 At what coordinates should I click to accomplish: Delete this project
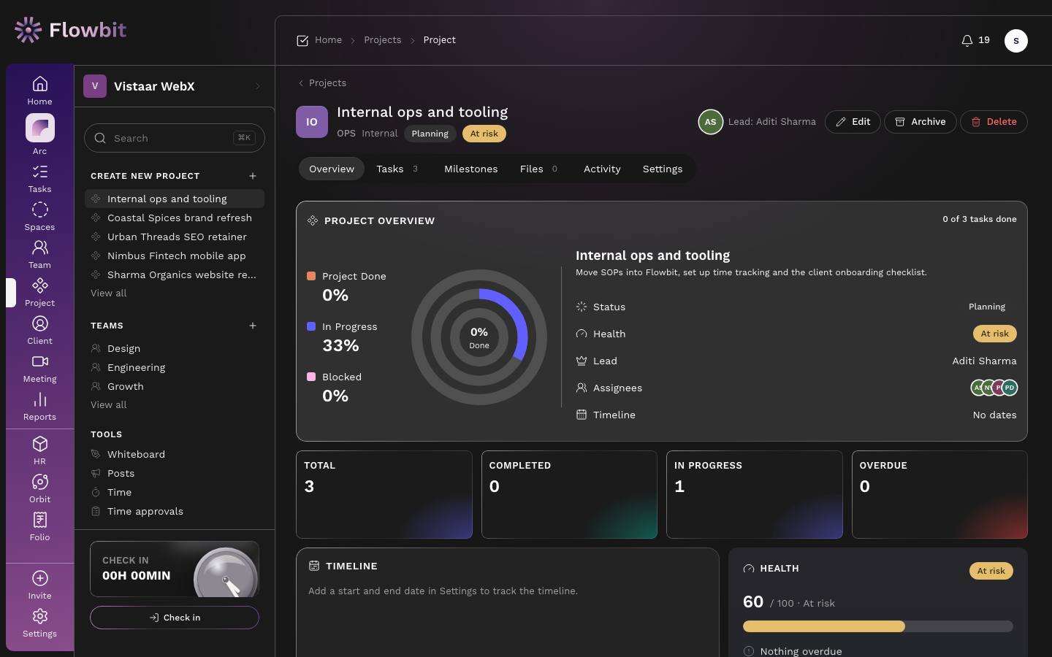click(994, 122)
